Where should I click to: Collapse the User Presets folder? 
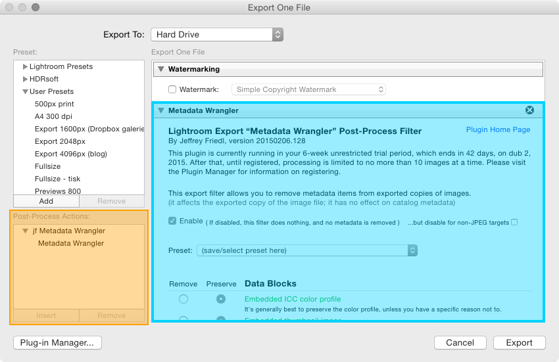(x=25, y=91)
